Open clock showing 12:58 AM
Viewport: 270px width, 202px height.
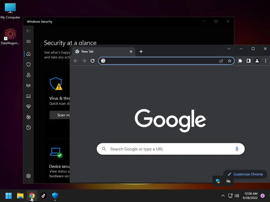(x=250, y=196)
